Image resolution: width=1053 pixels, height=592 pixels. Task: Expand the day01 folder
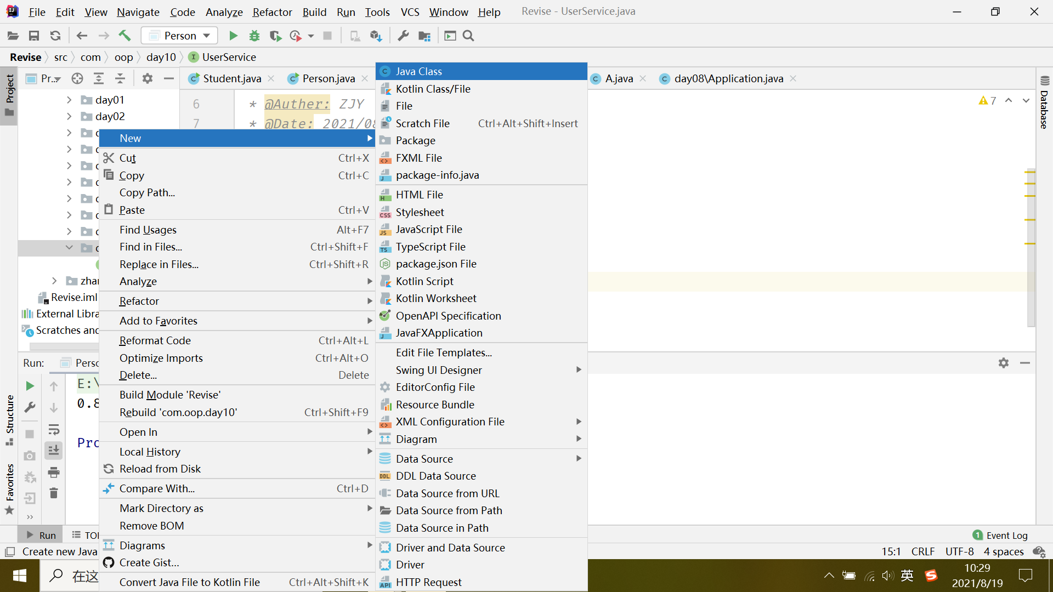pos(69,100)
